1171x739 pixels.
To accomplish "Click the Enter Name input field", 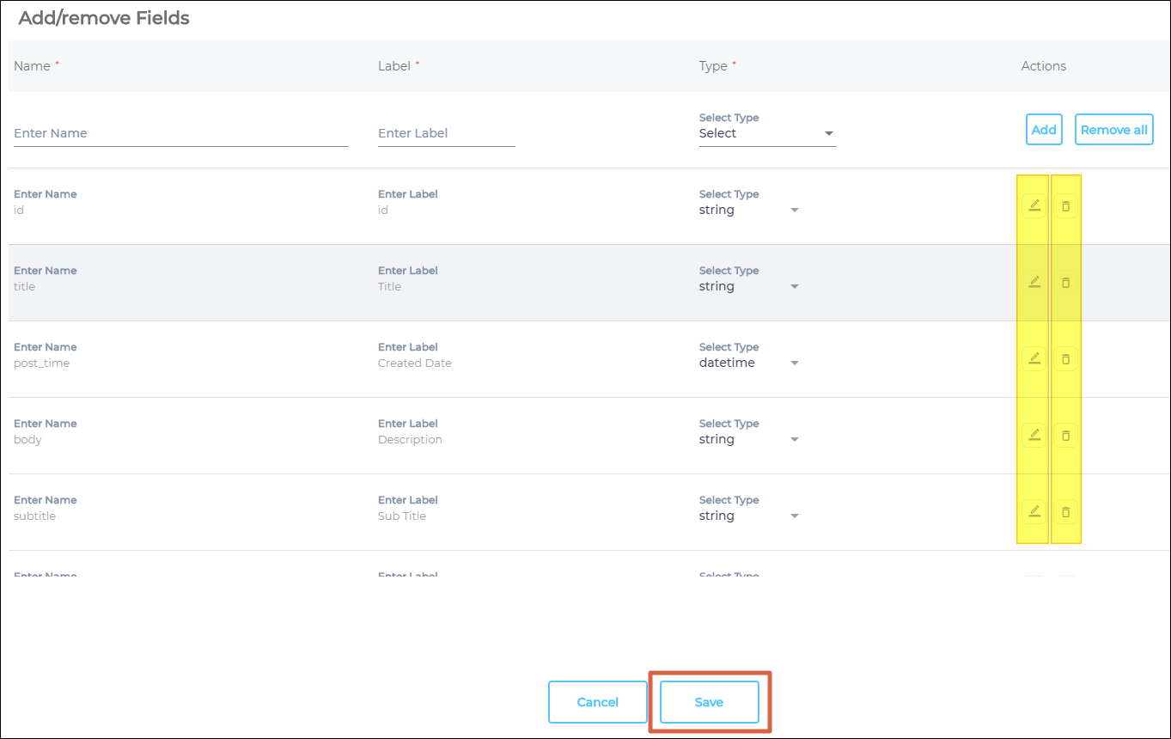I will tap(180, 133).
